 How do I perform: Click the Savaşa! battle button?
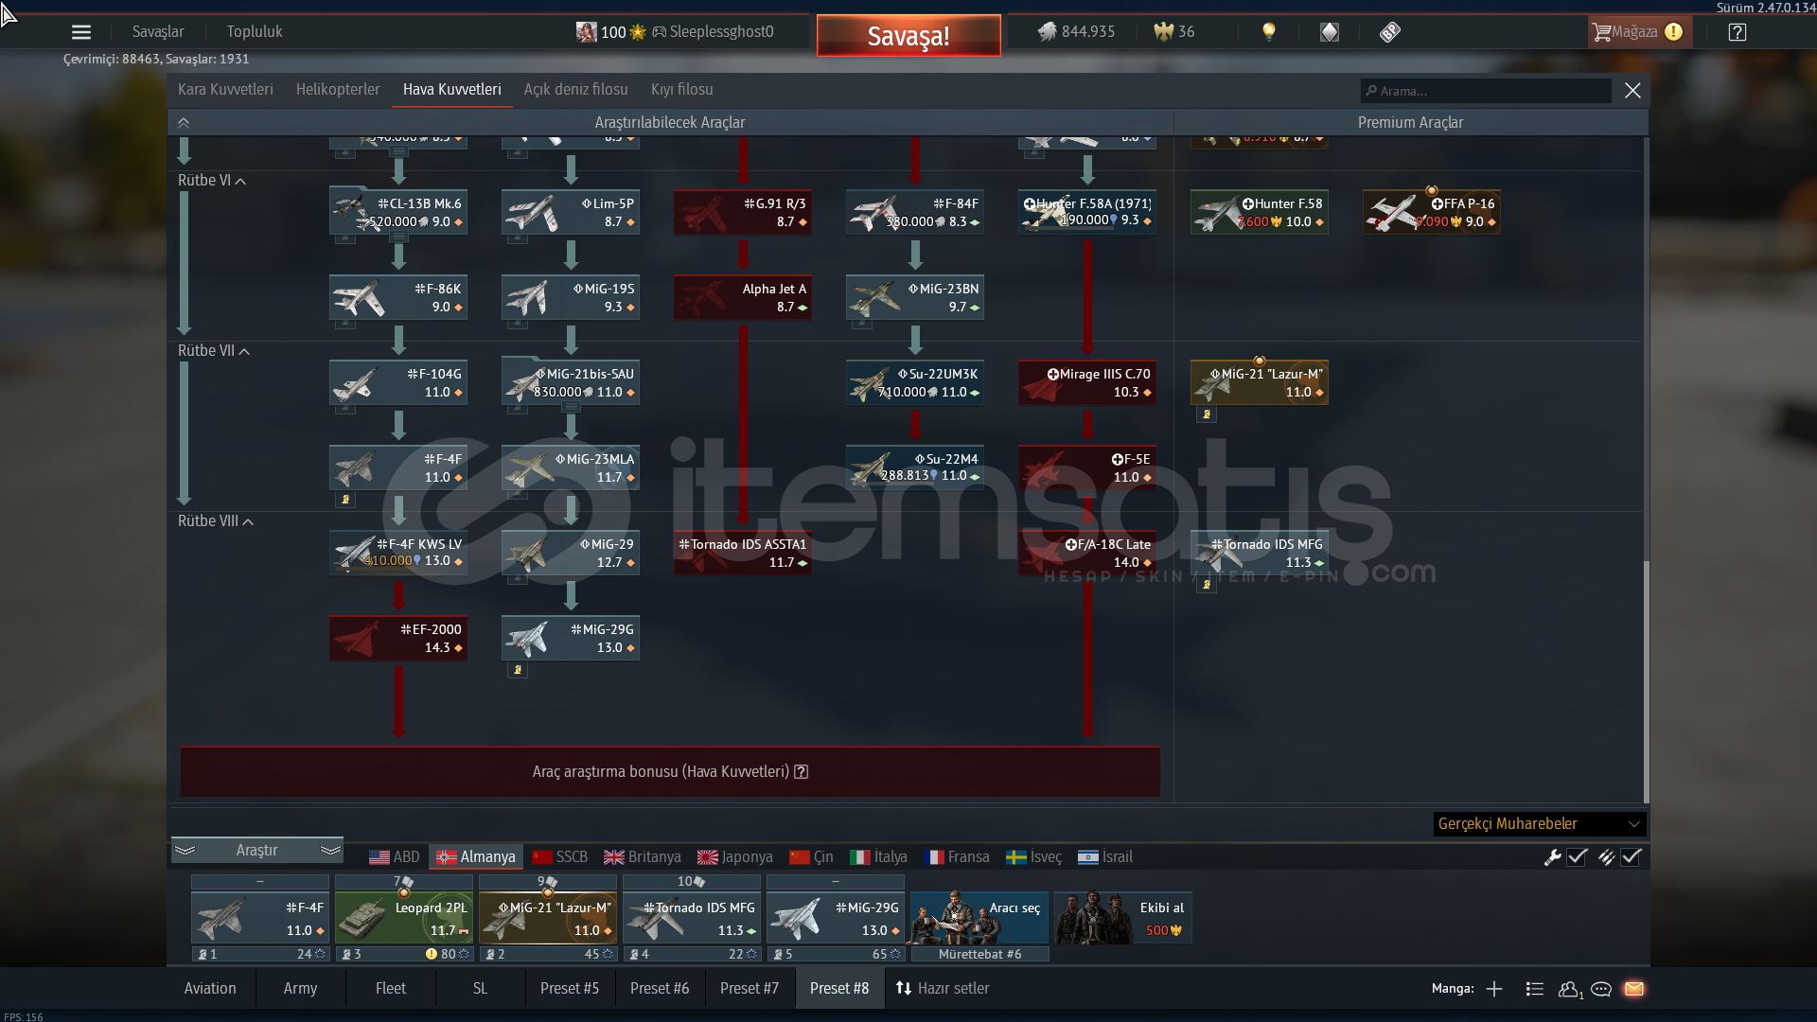click(x=908, y=36)
